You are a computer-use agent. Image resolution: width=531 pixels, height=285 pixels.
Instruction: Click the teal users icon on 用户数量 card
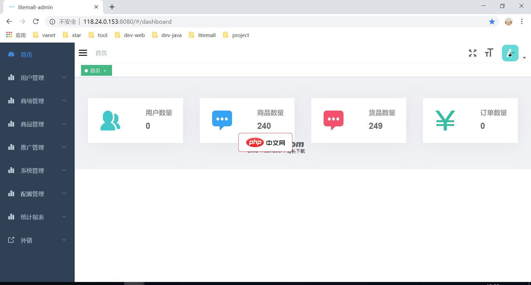coord(110,120)
